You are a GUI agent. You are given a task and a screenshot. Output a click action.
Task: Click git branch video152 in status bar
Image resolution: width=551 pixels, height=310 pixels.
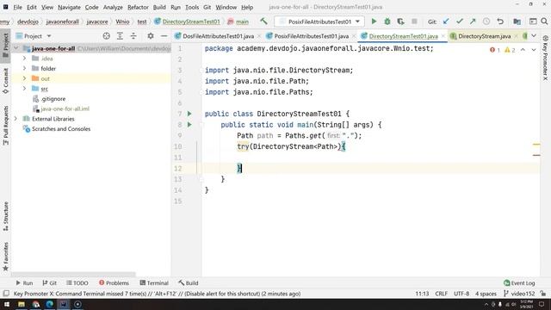[x=519, y=294]
